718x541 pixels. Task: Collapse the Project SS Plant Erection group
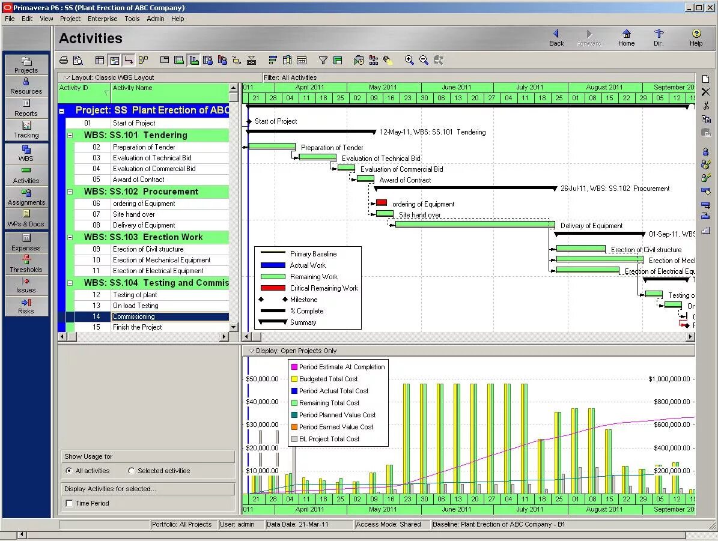coord(62,110)
